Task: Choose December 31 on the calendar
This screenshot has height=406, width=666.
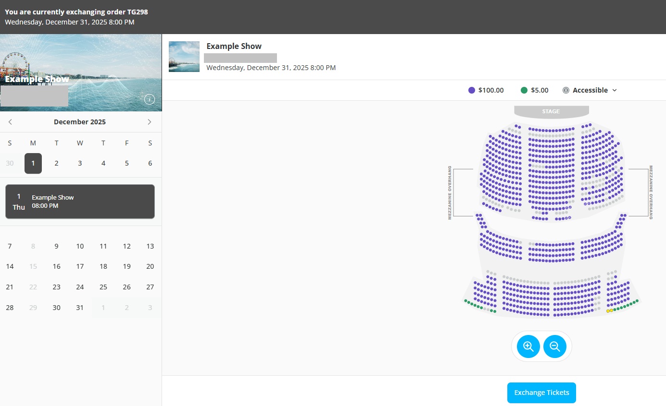Action: (x=80, y=308)
